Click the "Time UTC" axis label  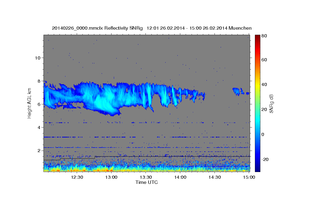[x=147, y=182]
